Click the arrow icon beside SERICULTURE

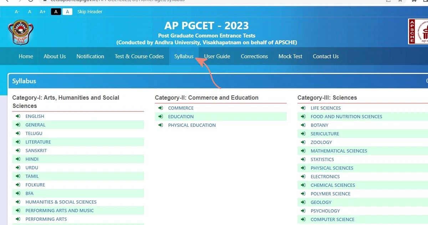point(303,134)
